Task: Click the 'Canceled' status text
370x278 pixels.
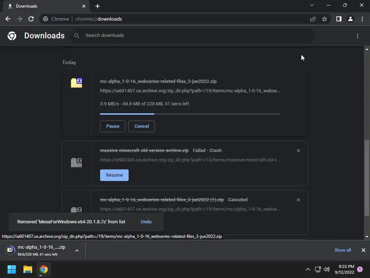Action: [238, 200]
